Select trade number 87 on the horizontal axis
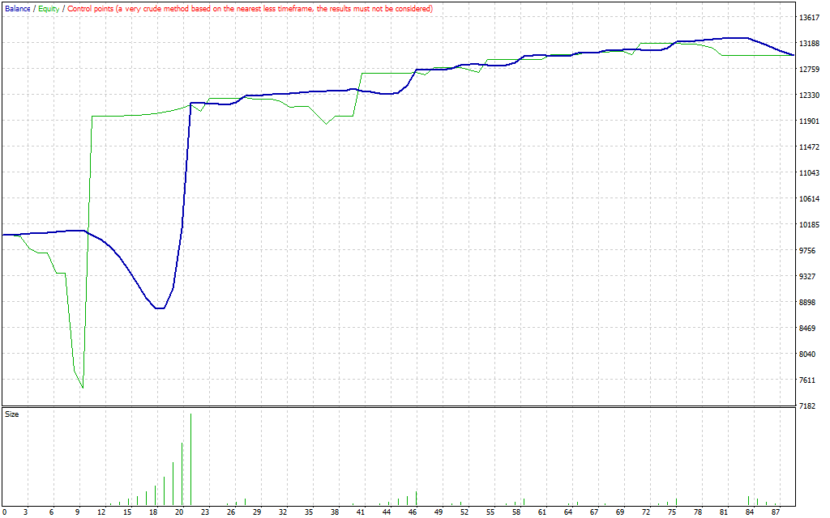The width and height of the screenshot is (830, 518). click(776, 512)
